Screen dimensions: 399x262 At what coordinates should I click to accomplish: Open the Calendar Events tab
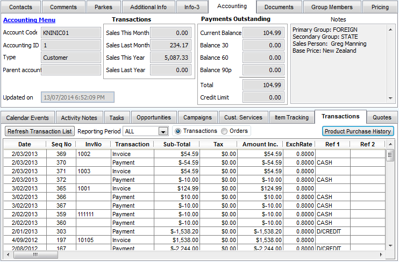(27, 118)
